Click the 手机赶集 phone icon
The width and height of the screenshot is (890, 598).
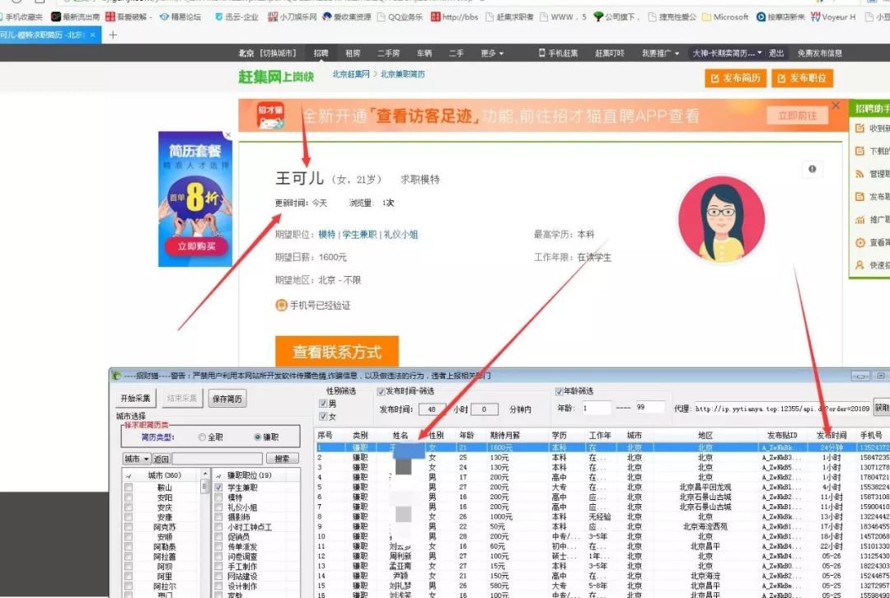(x=542, y=53)
